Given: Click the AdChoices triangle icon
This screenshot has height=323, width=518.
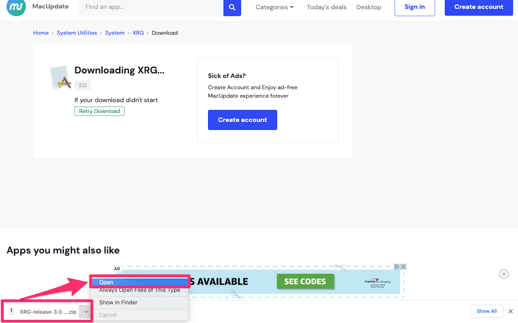Looking at the screenshot, I should pyautogui.click(x=397, y=267).
